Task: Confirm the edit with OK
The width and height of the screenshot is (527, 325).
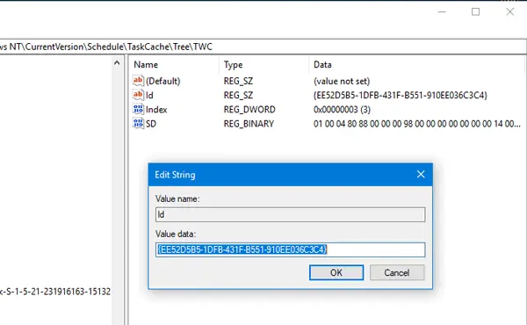Action: pyautogui.click(x=336, y=272)
